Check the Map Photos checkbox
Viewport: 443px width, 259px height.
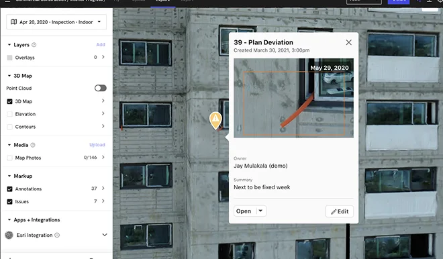coord(9,158)
